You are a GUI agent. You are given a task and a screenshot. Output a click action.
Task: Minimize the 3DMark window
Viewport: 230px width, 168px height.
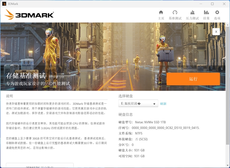pos(201,4)
